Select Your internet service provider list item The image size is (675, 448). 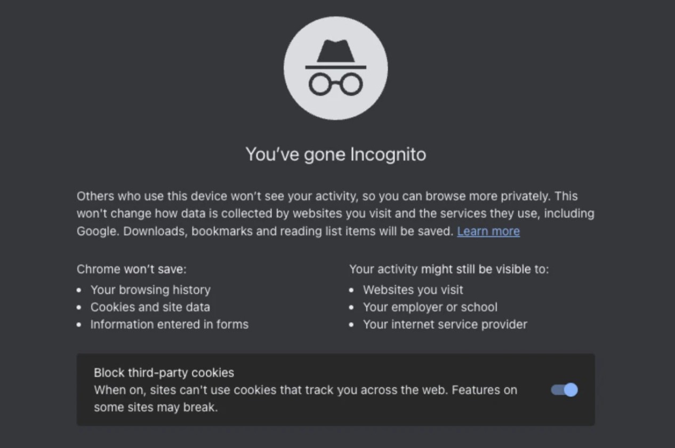point(445,324)
